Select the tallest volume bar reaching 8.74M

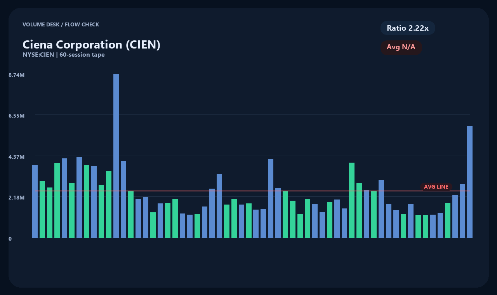coord(116,156)
